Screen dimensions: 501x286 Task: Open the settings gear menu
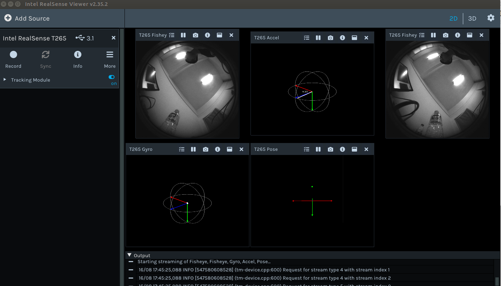pyautogui.click(x=491, y=18)
